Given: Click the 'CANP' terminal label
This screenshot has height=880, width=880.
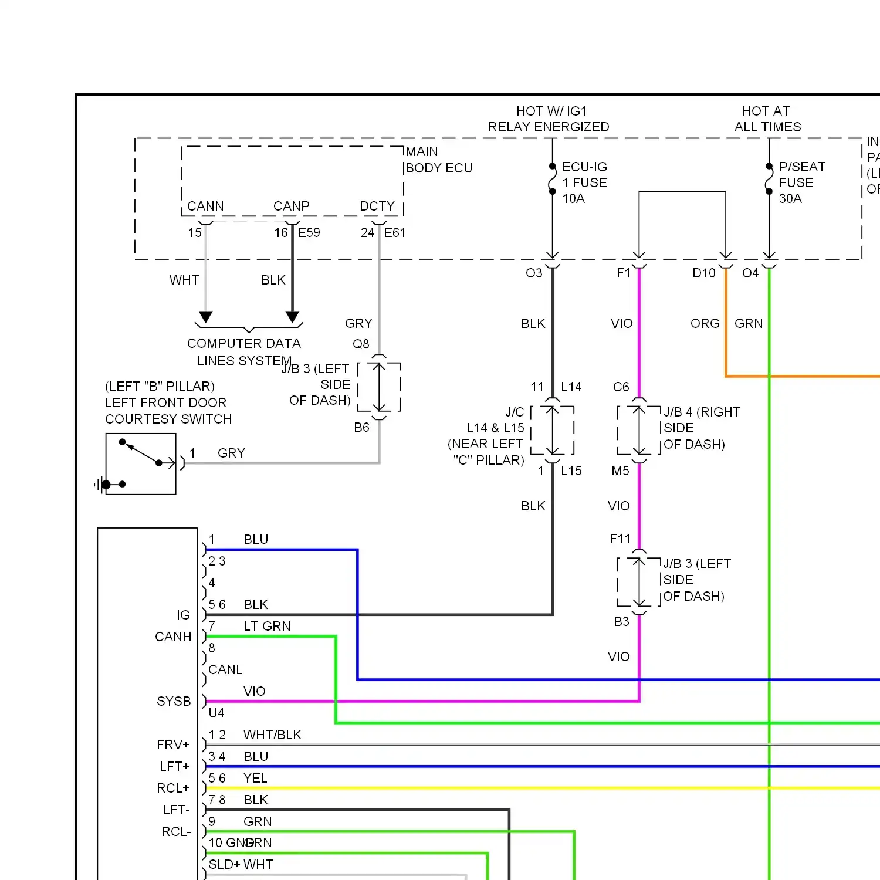Looking at the screenshot, I should (x=292, y=206).
